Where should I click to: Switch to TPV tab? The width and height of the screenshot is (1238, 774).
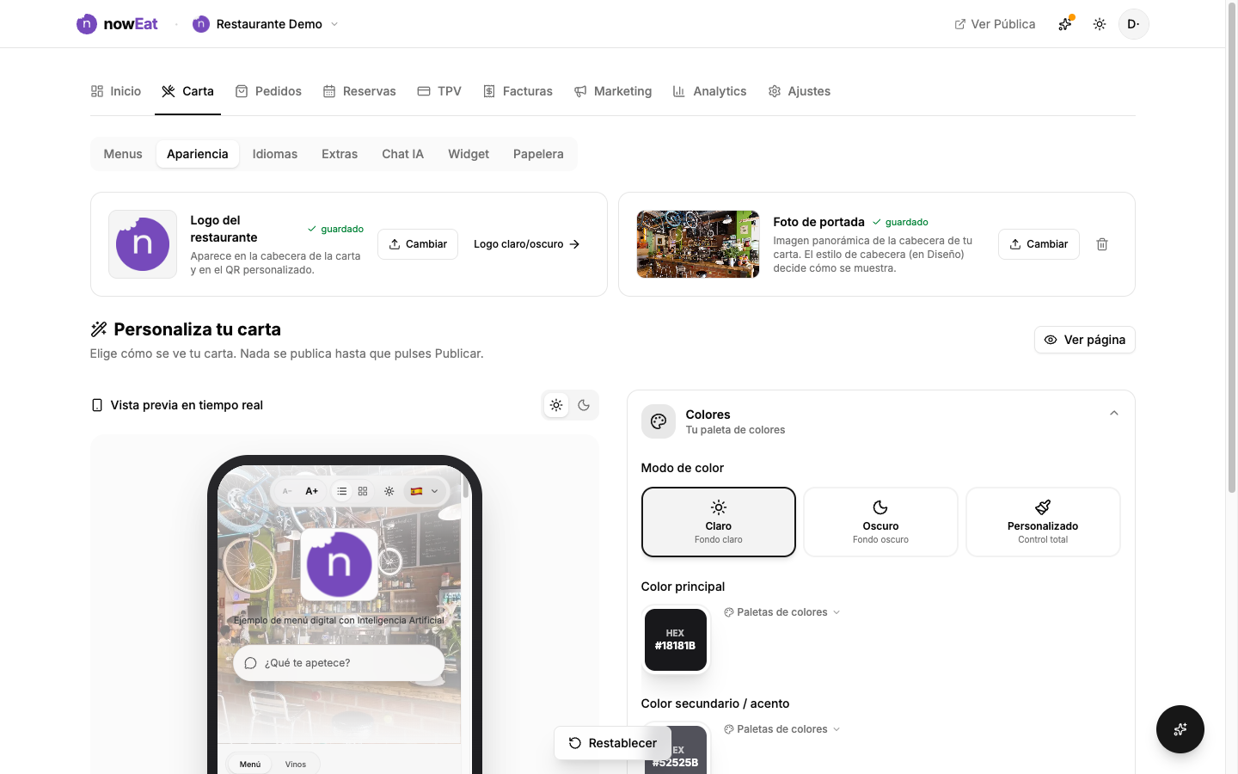click(439, 91)
